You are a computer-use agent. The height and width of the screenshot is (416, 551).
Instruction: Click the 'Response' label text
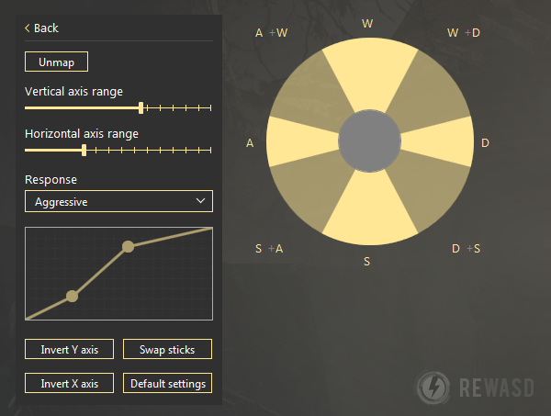pyautogui.click(x=51, y=180)
